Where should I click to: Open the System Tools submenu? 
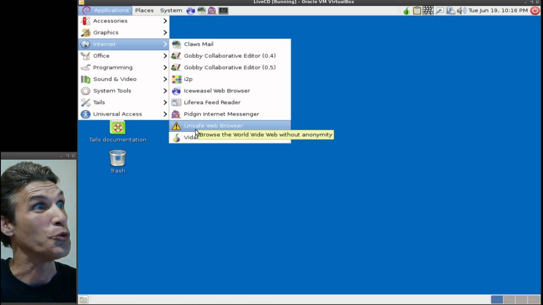pyautogui.click(x=123, y=91)
